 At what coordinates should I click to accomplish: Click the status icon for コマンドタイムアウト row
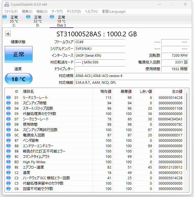[8, 156]
